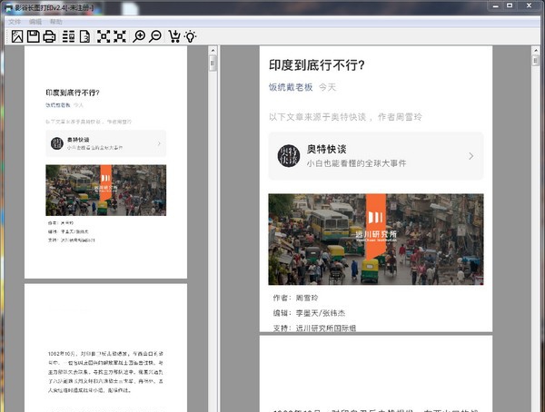Click the 坂坝戴老板 author link in preview

click(x=291, y=87)
